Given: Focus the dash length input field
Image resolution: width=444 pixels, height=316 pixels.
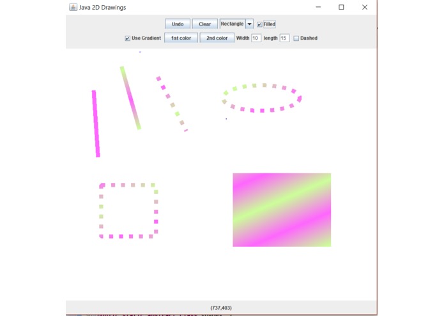Looking at the screenshot, I should (284, 38).
